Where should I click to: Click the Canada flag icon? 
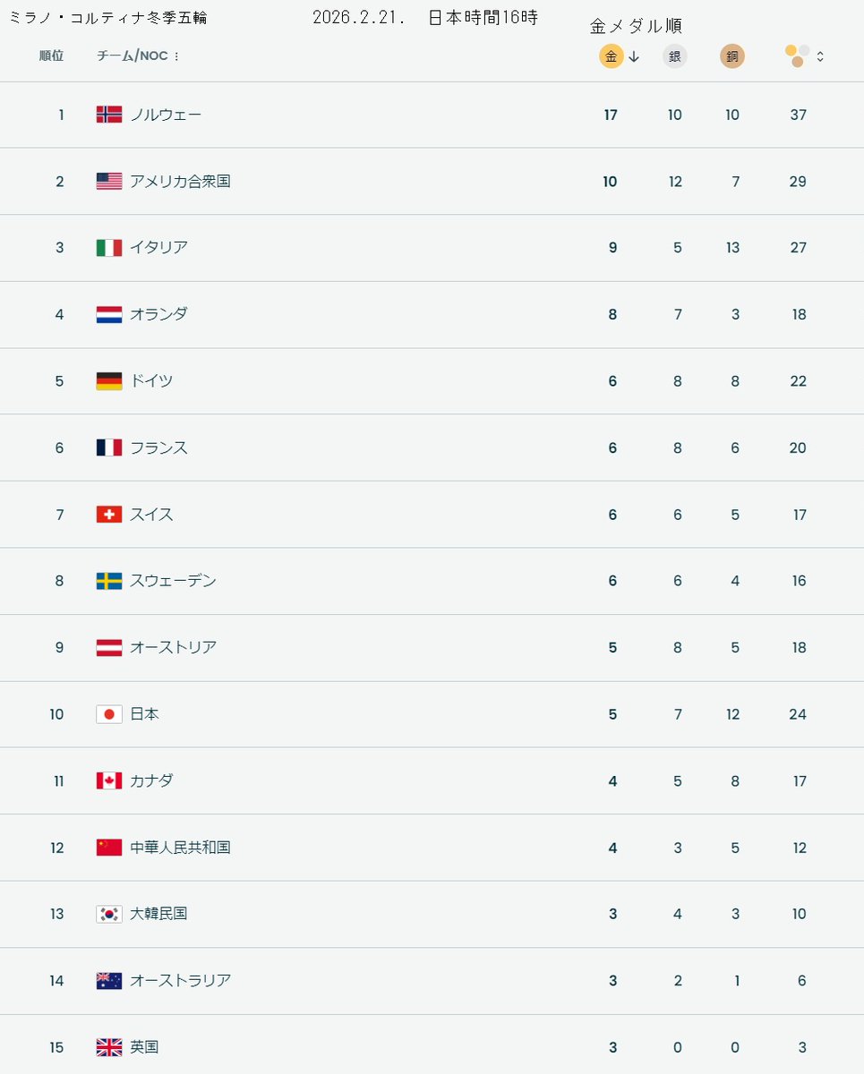109,780
